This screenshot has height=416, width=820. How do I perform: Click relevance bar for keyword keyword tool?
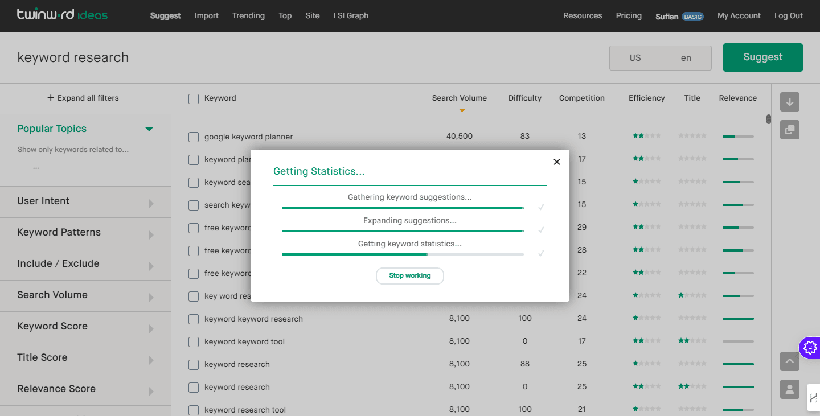pyautogui.click(x=738, y=341)
